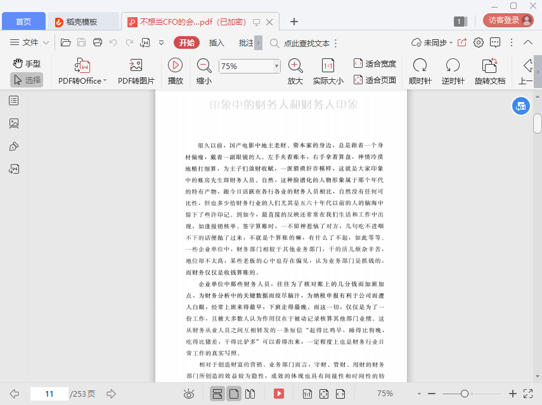The height and width of the screenshot is (405, 542).
Task: Click the zoom plus button in status bar
Action: 513,394
